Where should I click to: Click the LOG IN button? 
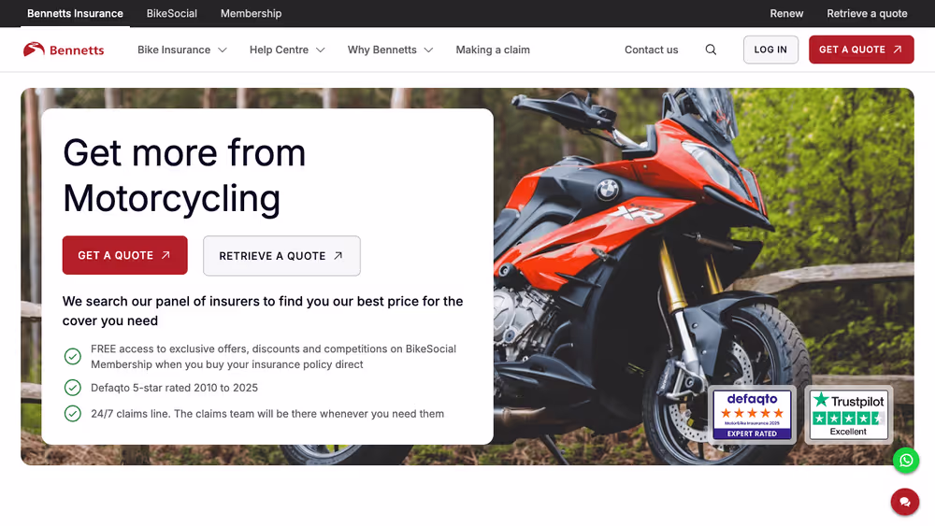click(770, 50)
